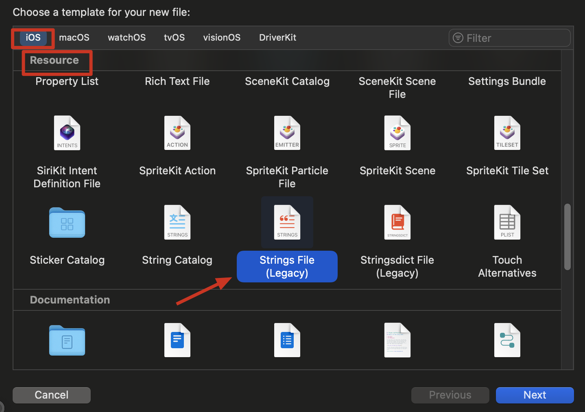Focus the Filter text field

510,38
